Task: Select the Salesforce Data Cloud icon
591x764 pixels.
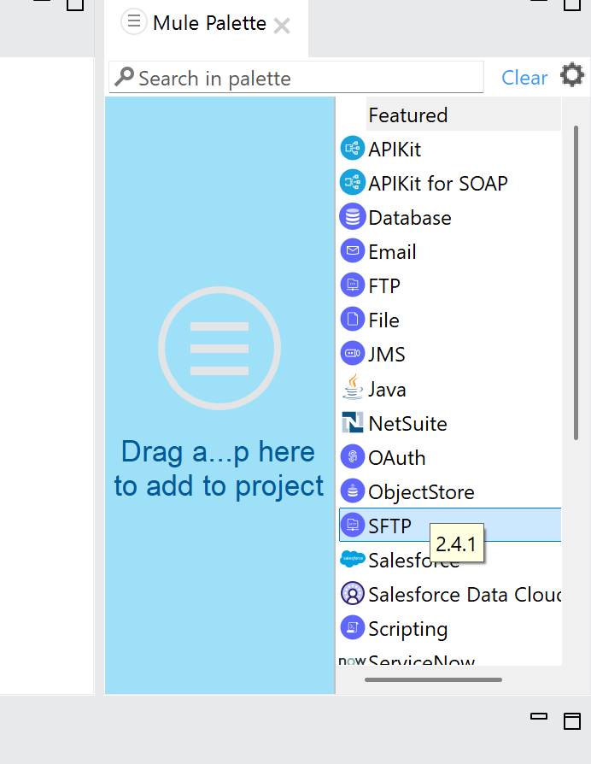Action: [353, 594]
